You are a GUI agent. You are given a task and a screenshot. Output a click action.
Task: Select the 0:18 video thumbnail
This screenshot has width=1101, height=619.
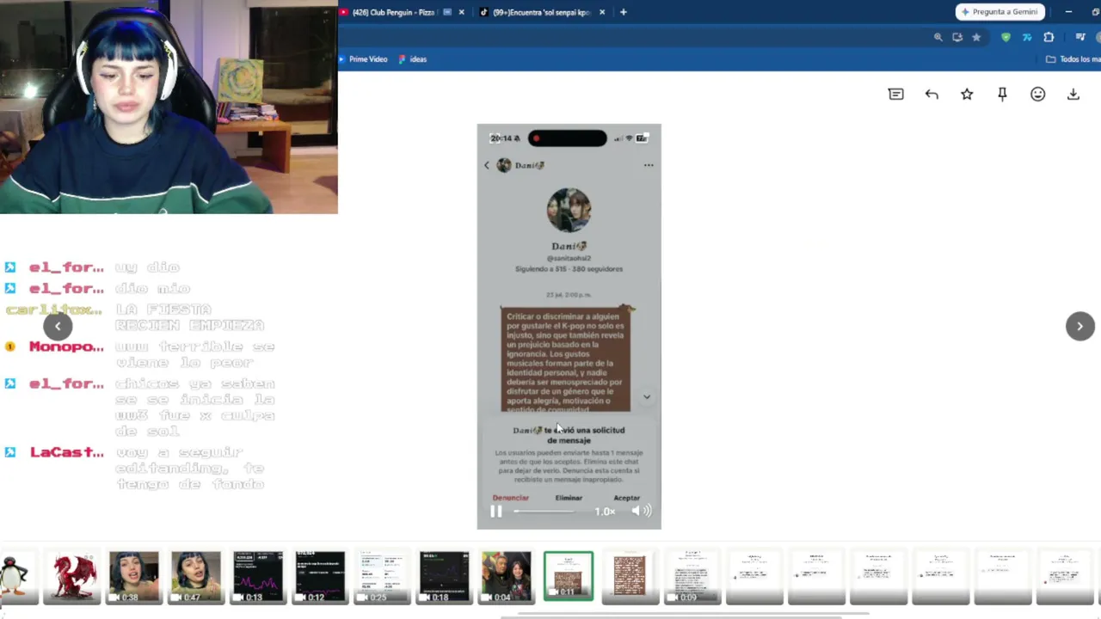(444, 576)
